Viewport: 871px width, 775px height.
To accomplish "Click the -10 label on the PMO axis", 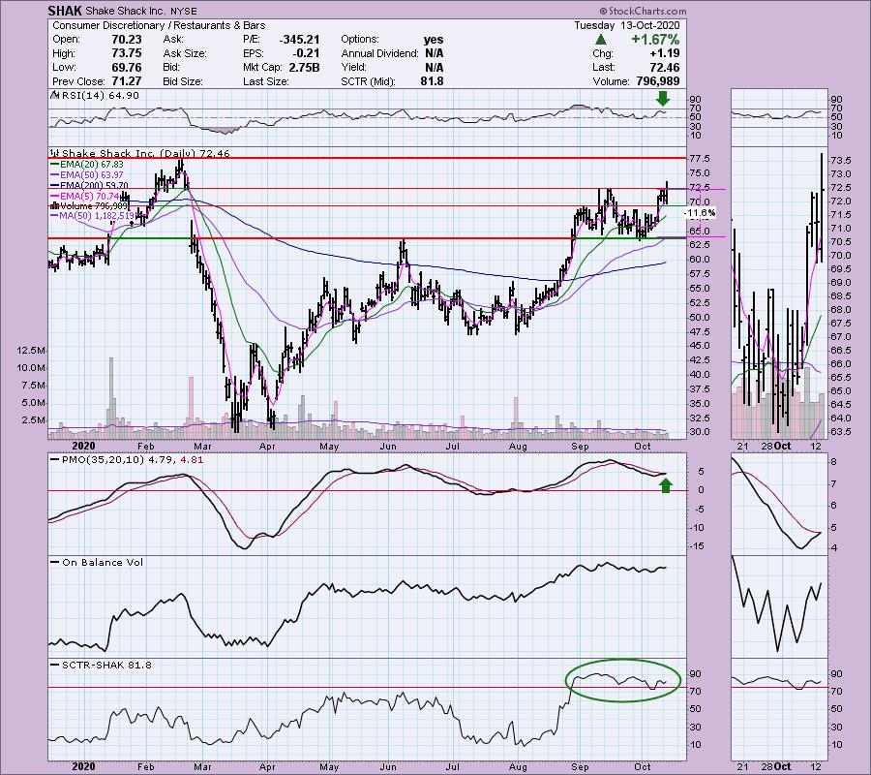I will [698, 528].
